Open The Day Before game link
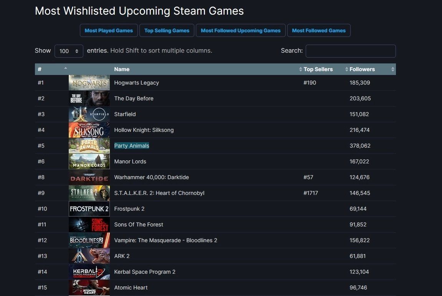 (134, 98)
